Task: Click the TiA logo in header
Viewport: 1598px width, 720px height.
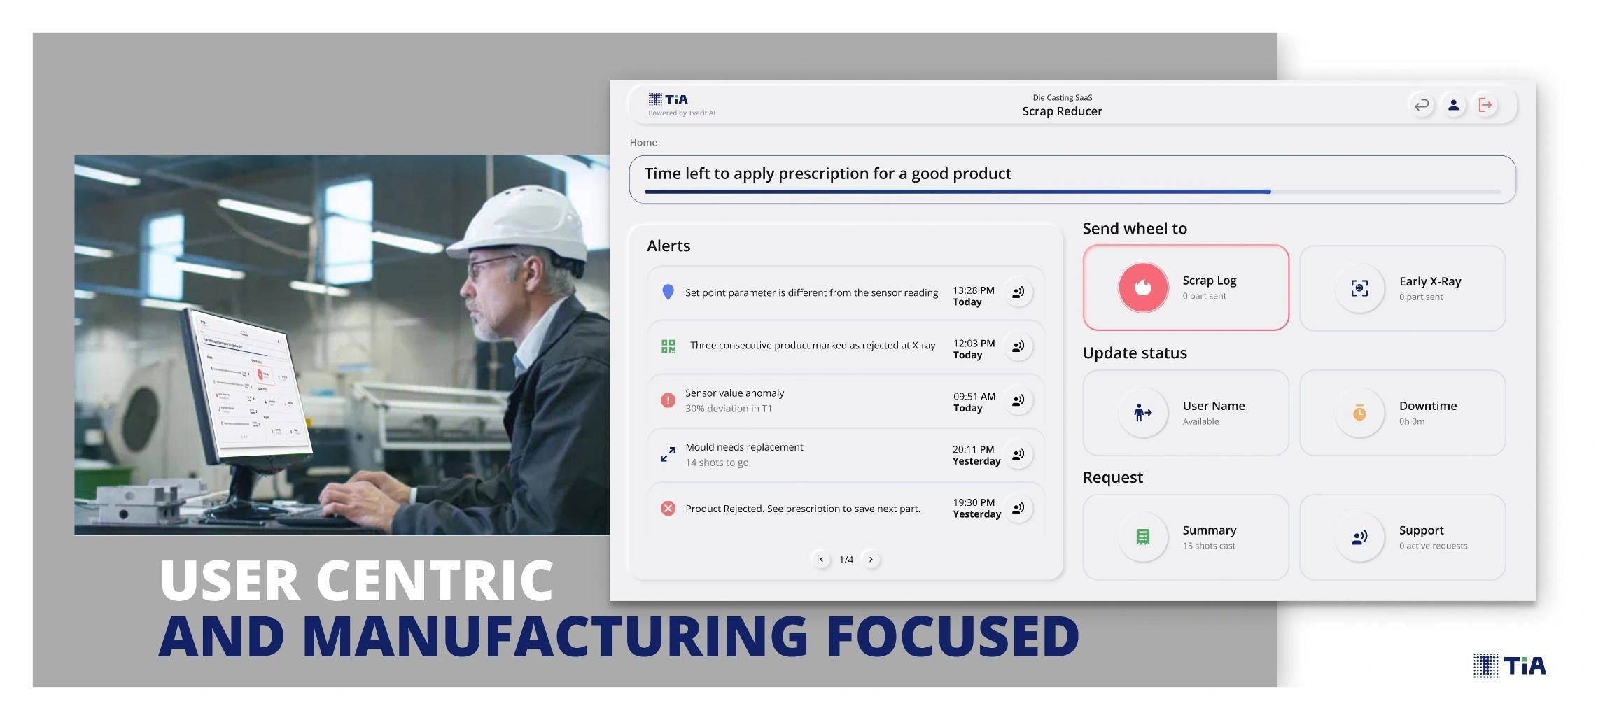Action: tap(669, 100)
